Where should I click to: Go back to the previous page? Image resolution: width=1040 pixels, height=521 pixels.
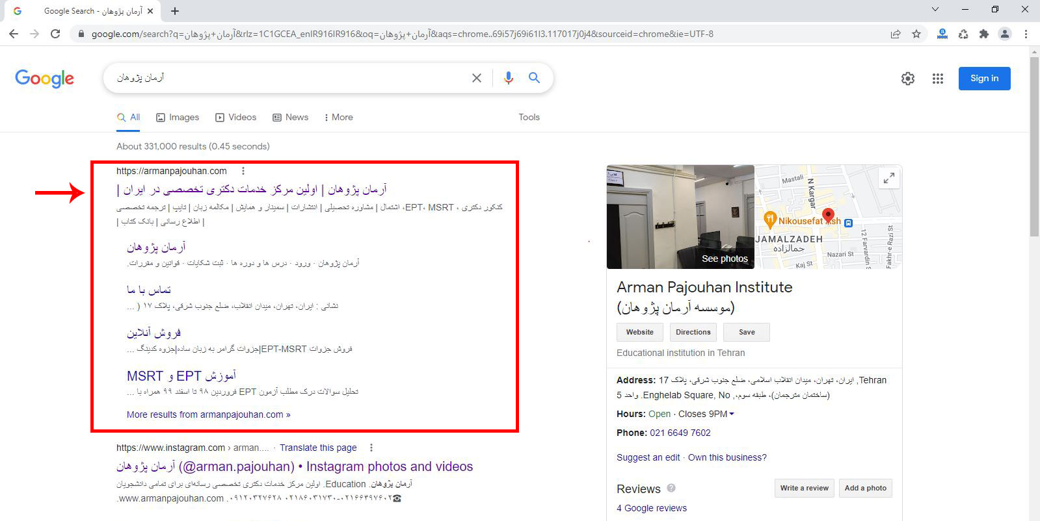coord(14,34)
